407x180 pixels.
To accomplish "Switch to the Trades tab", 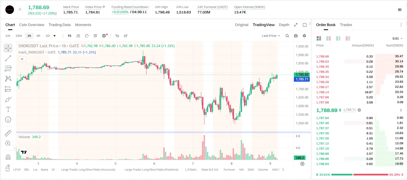I will click(346, 25).
